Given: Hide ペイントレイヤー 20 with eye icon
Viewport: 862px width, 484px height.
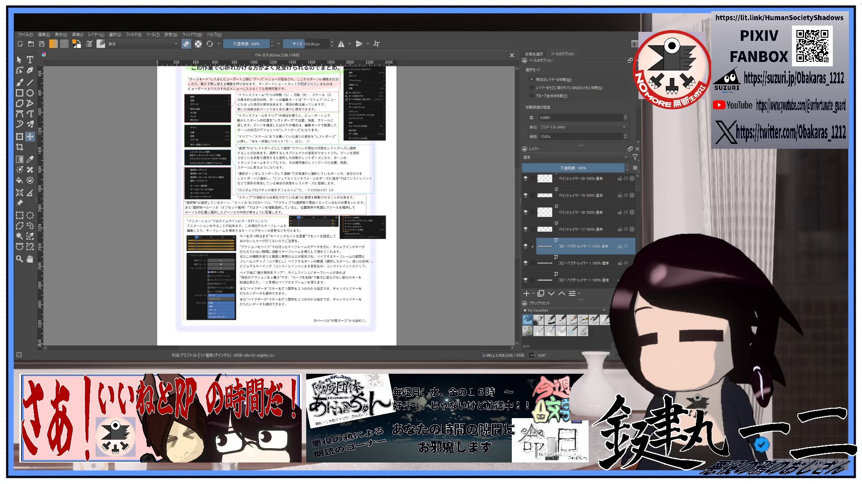Looking at the screenshot, I should pos(525,178).
